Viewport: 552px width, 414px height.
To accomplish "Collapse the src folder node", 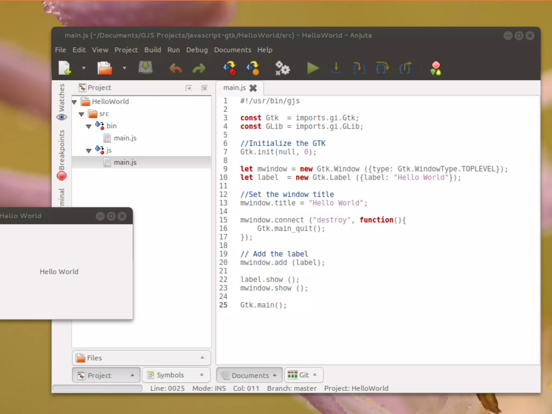I will [81, 114].
